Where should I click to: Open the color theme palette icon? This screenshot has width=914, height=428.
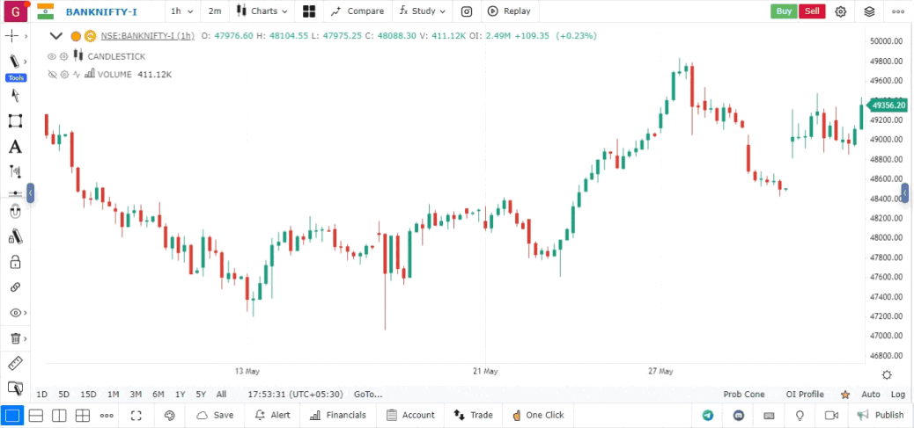[x=170, y=416]
